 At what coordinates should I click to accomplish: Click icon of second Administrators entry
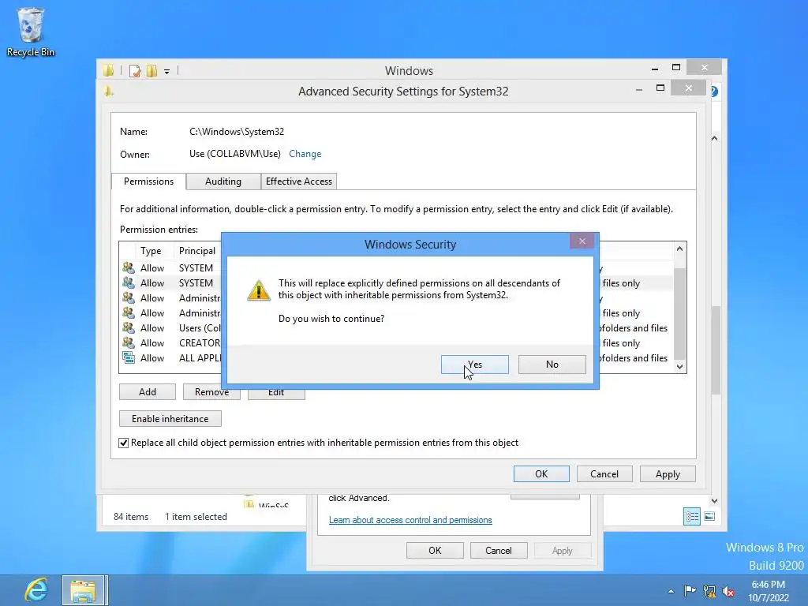pyautogui.click(x=129, y=312)
